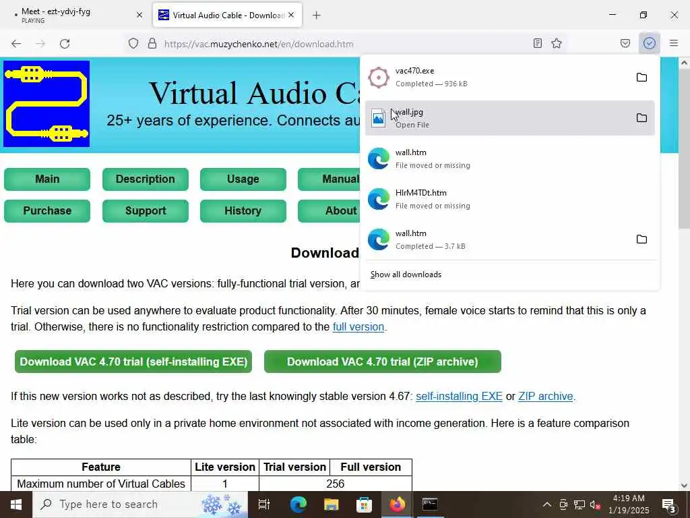Open the notification center
690x518 pixels.
tap(669, 505)
